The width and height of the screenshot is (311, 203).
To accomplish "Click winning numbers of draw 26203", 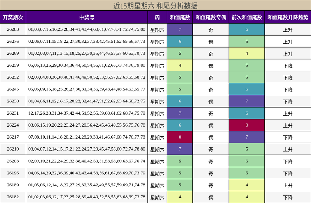I will [x=87, y=161].
